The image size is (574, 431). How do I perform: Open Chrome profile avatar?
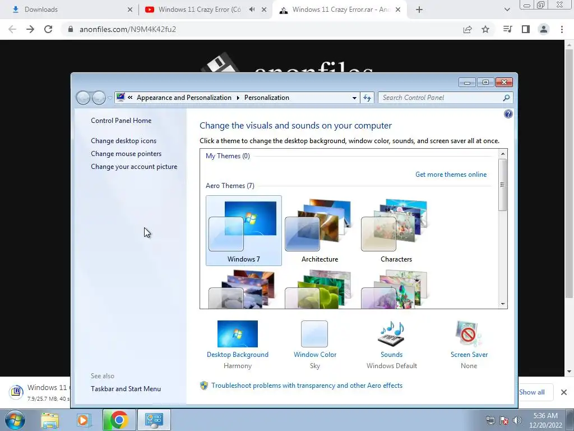(x=544, y=29)
